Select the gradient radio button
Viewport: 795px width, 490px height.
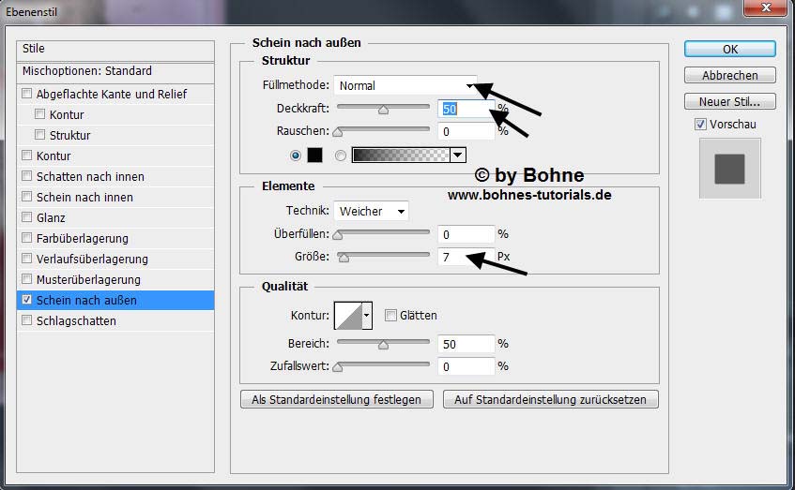tap(341, 156)
